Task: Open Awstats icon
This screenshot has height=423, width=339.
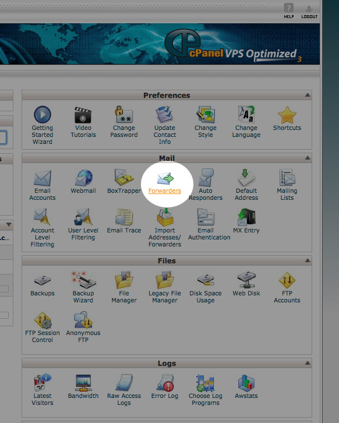Action: coord(246,383)
